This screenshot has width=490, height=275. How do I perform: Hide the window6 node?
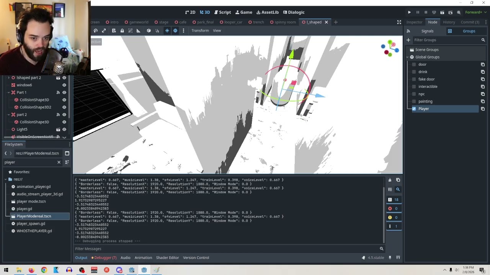[x=64, y=85]
